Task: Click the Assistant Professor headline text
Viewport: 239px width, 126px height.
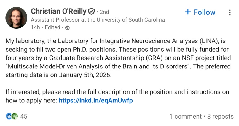Action: click(98, 20)
